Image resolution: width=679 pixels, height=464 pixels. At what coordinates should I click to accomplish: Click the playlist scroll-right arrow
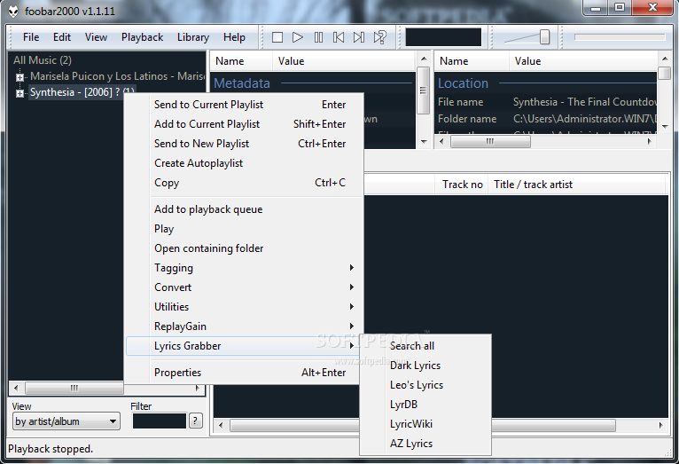[x=660, y=425]
